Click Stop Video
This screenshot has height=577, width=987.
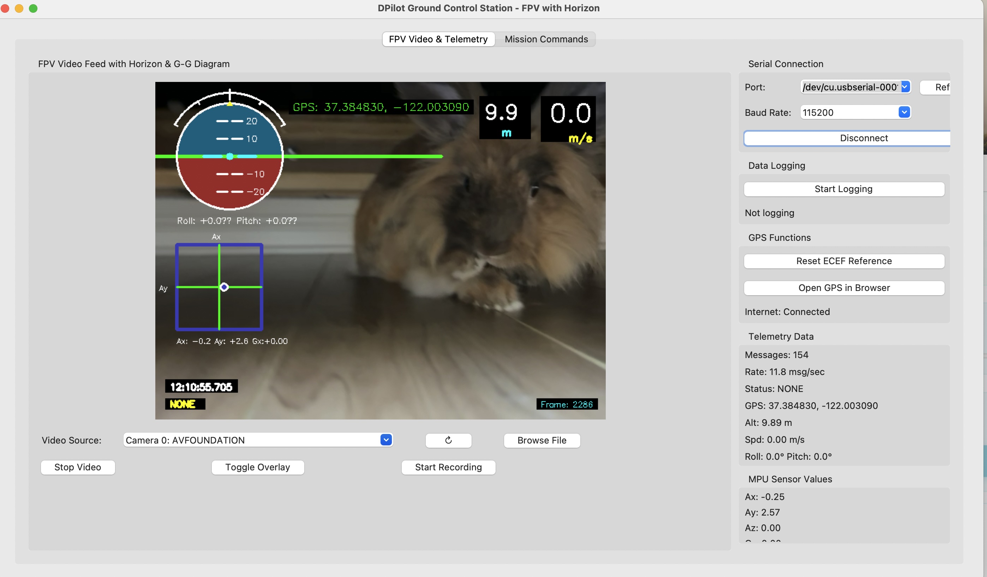(78, 467)
